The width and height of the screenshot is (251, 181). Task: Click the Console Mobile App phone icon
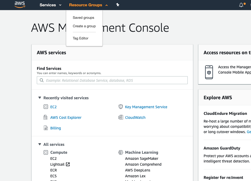[x=209, y=72]
